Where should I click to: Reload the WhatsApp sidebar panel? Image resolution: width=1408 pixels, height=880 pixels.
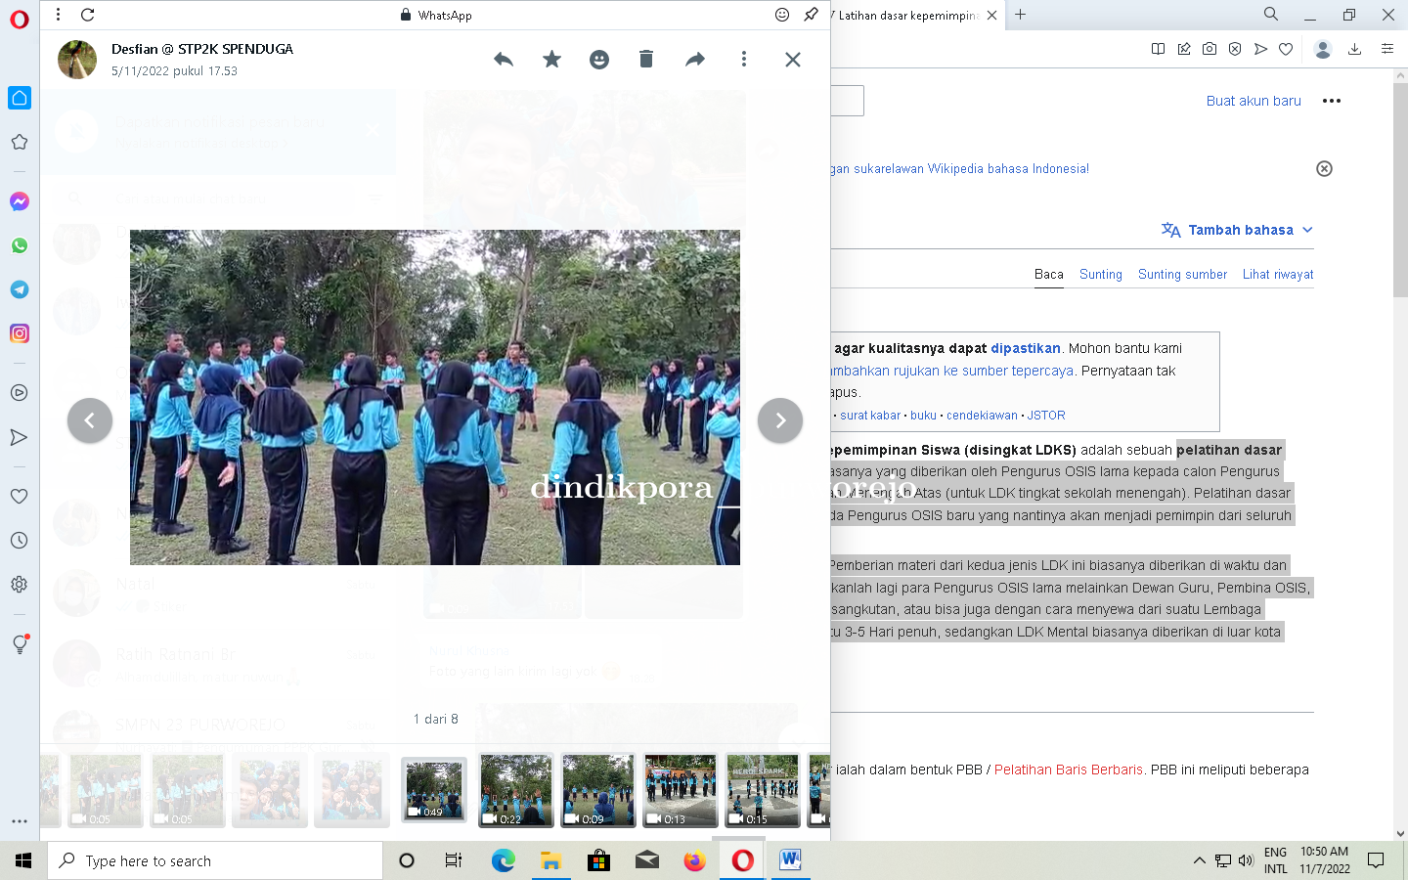[x=88, y=15]
